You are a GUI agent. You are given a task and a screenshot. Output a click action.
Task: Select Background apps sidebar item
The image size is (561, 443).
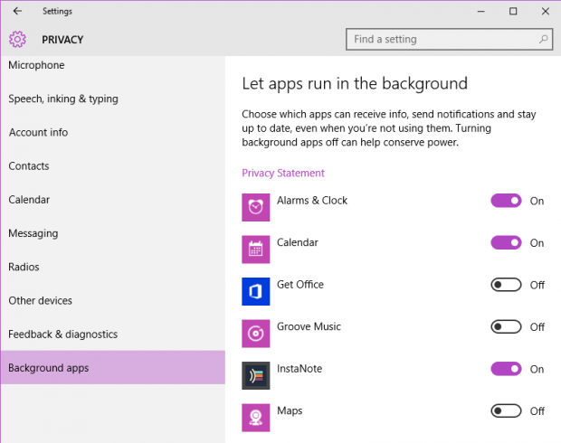pos(113,368)
